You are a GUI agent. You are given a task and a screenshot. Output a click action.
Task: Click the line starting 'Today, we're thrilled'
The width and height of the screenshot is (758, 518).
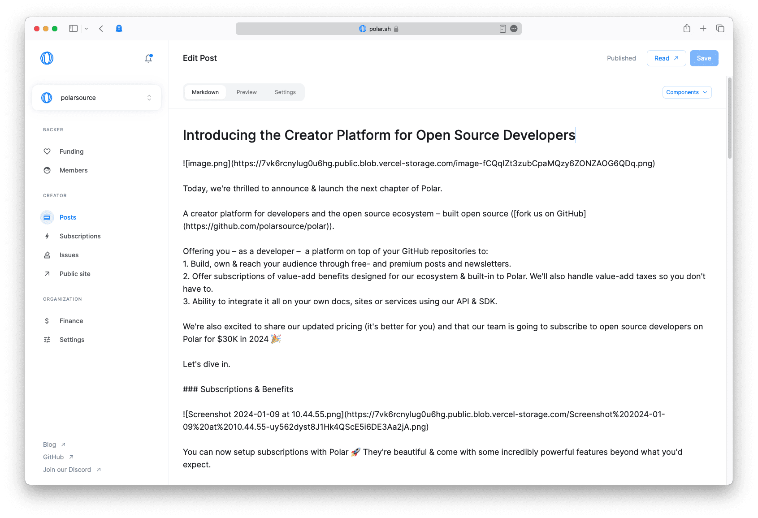312,189
